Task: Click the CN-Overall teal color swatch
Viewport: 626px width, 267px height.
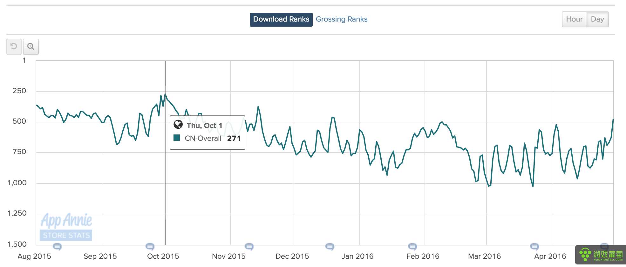Action: click(177, 138)
